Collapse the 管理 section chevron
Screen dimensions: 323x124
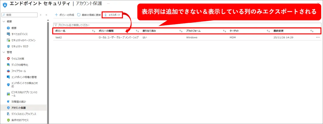[4, 52]
